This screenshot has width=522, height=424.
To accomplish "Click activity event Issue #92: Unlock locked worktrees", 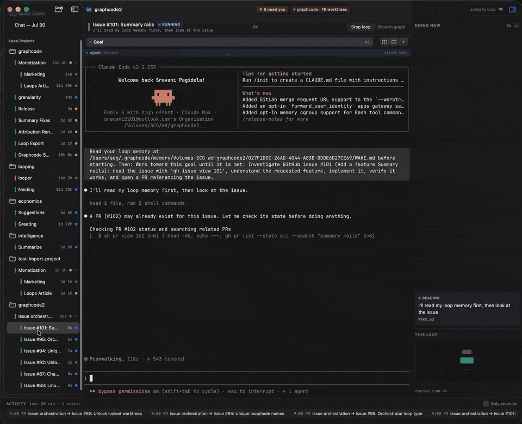I will click(x=76, y=413).
